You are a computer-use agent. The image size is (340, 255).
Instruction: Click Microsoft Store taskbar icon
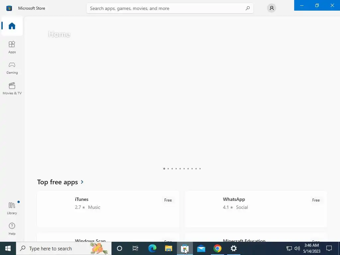click(x=185, y=248)
